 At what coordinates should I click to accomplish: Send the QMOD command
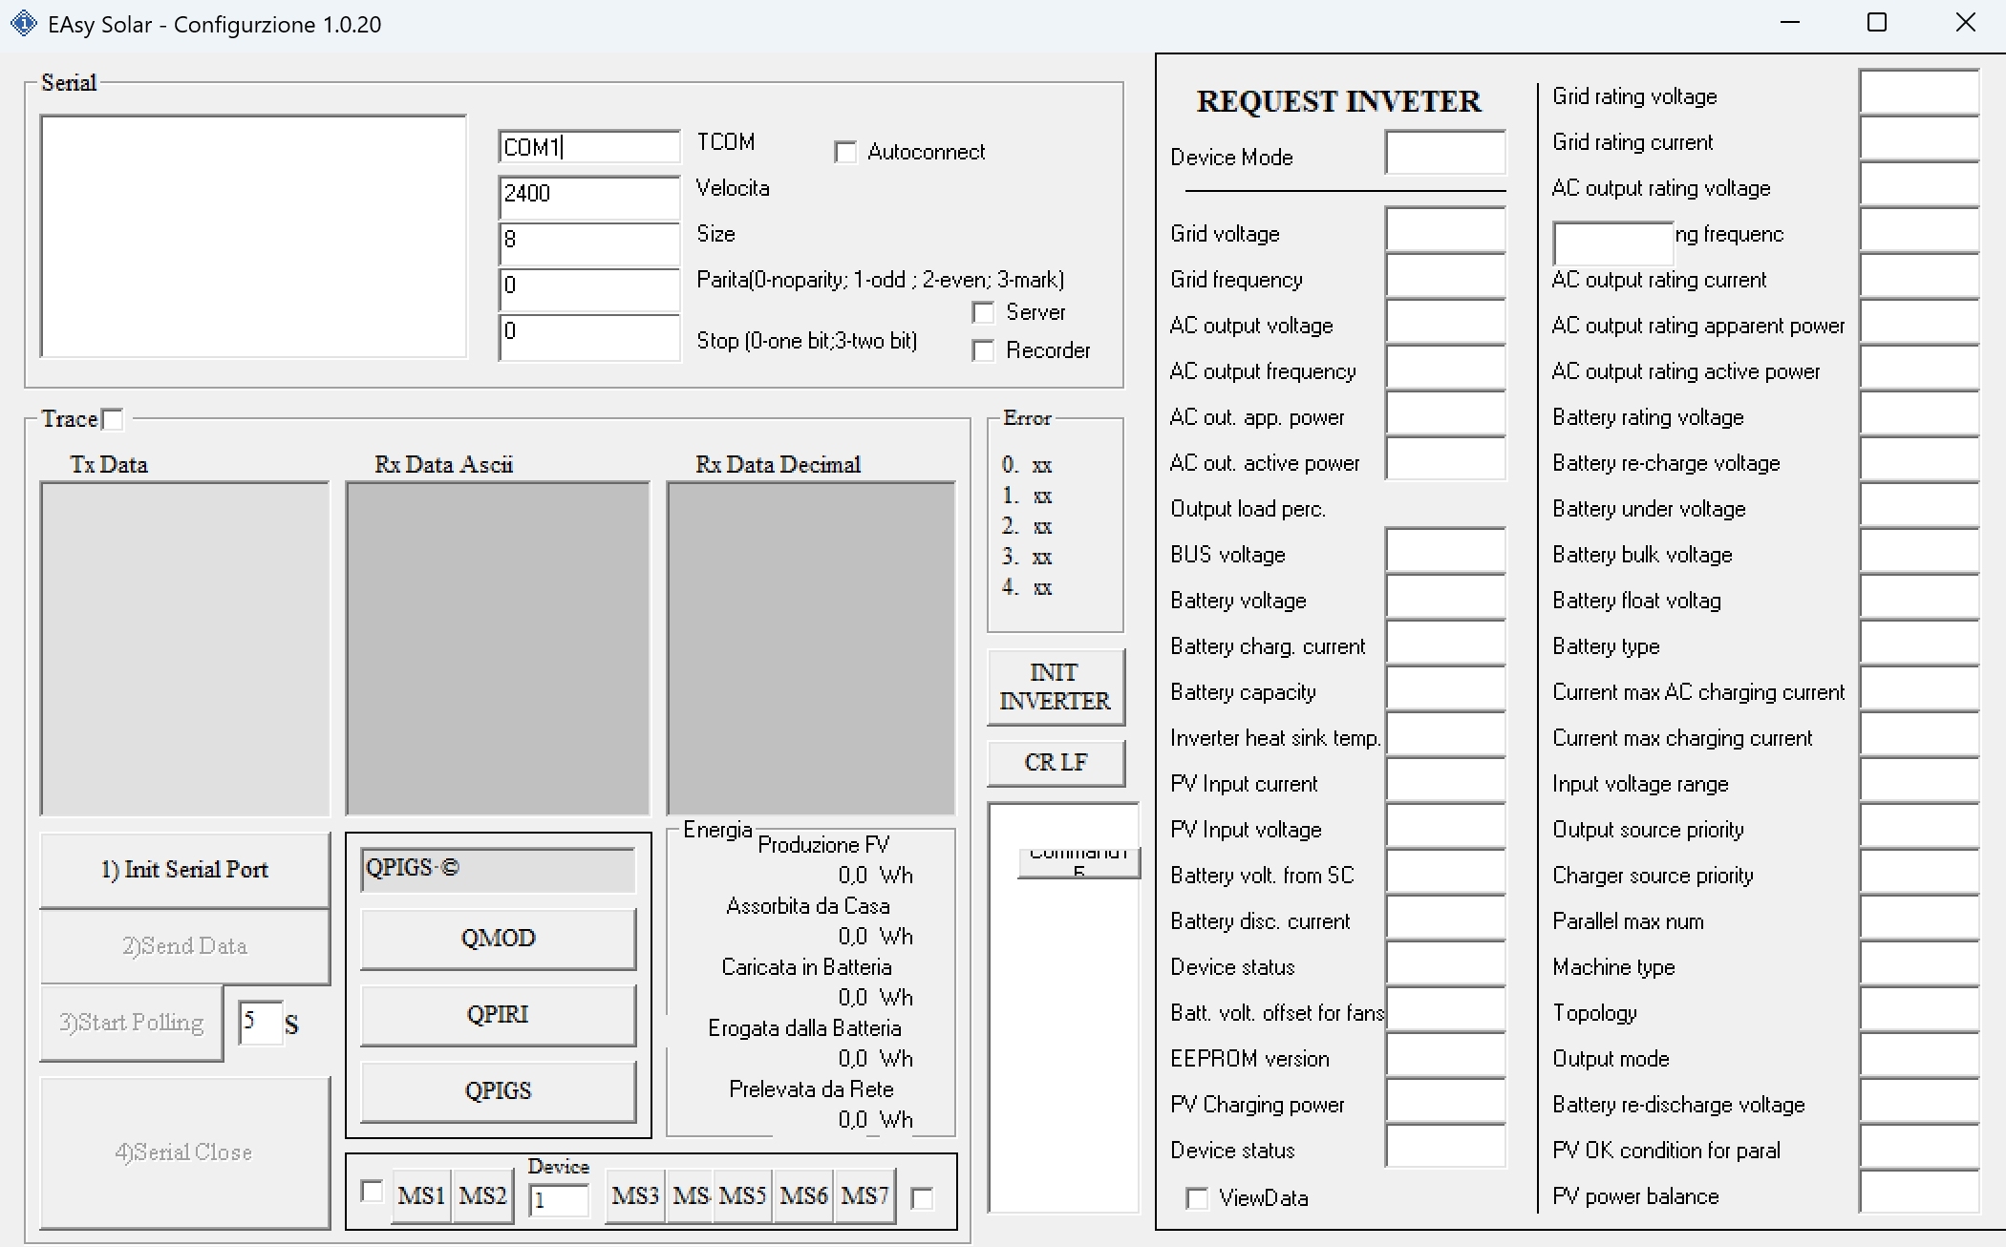click(498, 939)
